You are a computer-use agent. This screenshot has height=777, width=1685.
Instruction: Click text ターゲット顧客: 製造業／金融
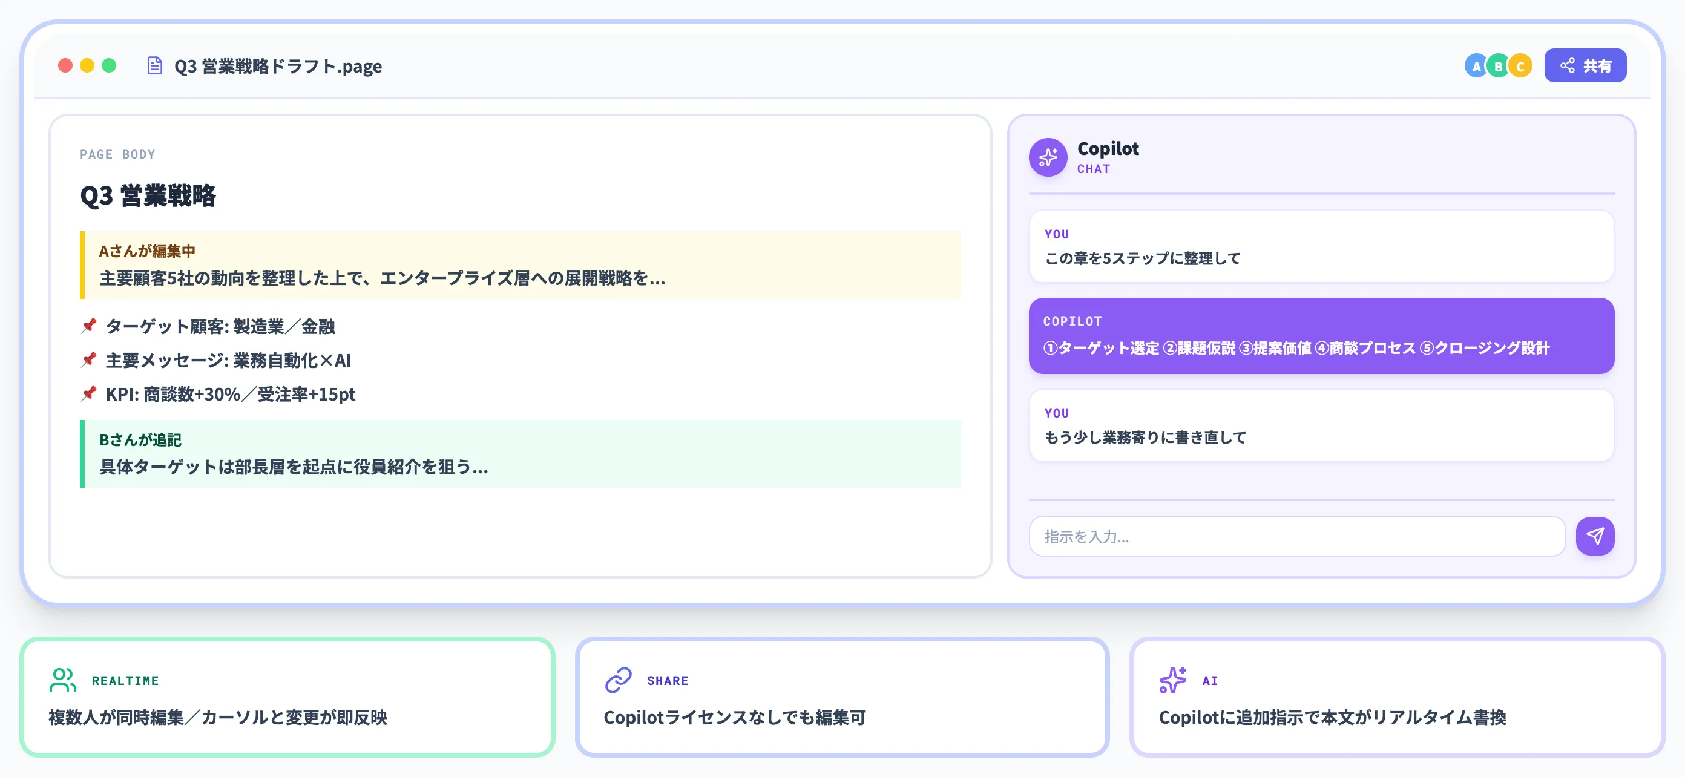pyautogui.click(x=220, y=326)
